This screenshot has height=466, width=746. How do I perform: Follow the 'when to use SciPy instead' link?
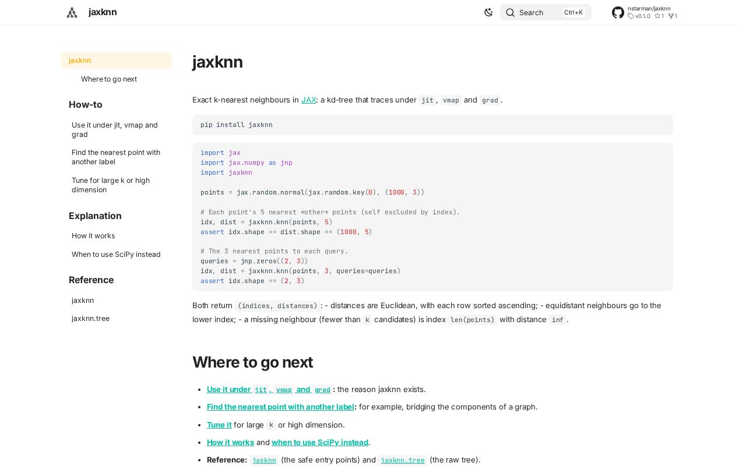tap(320, 442)
